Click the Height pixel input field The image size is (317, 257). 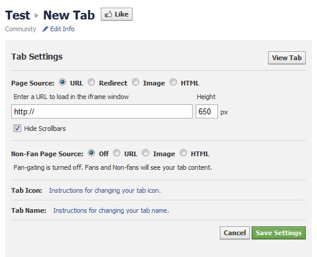[x=207, y=111]
